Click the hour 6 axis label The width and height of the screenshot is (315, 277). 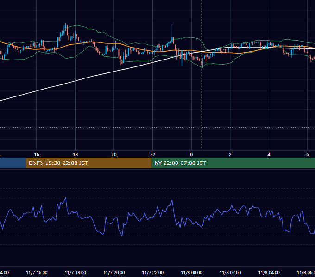tap(308, 155)
